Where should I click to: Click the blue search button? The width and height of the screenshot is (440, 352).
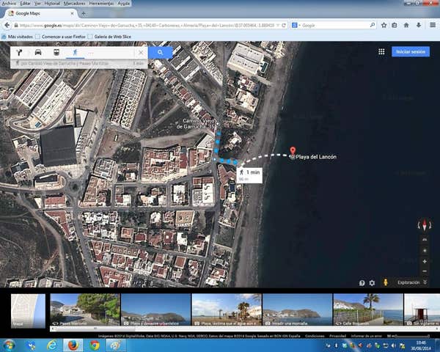pos(160,53)
